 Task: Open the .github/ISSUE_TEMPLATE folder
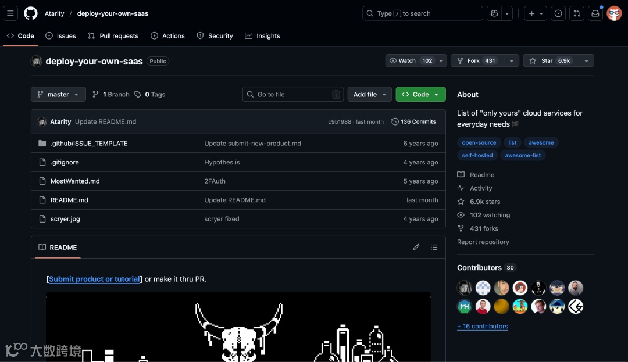pos(89,143)
